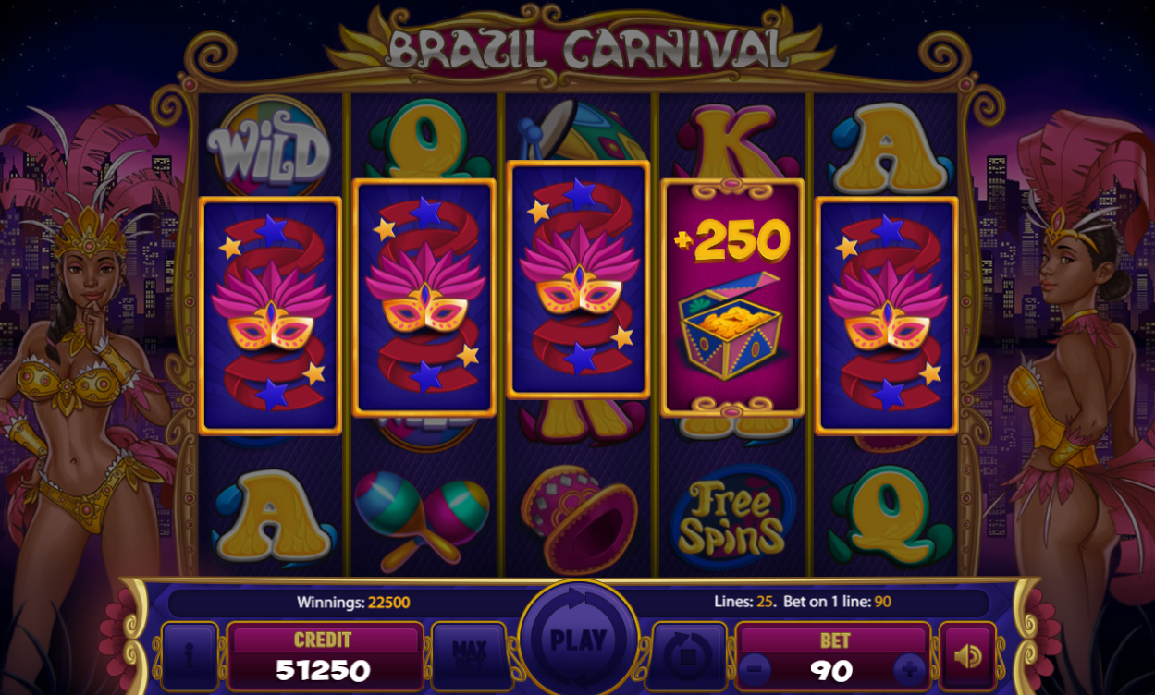1155x695 pixels.
Task: Click the WILD symbol on first reel
Action: tap(268, 150)
